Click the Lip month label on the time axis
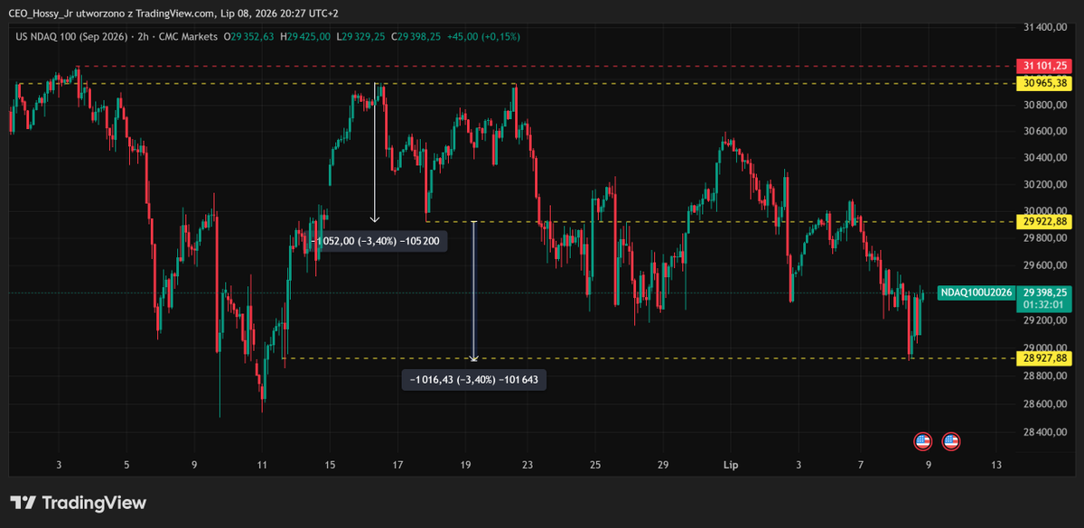 pos(731,466)
